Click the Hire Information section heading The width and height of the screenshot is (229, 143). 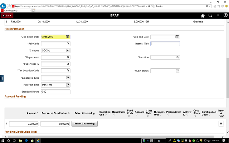(14, 29)
